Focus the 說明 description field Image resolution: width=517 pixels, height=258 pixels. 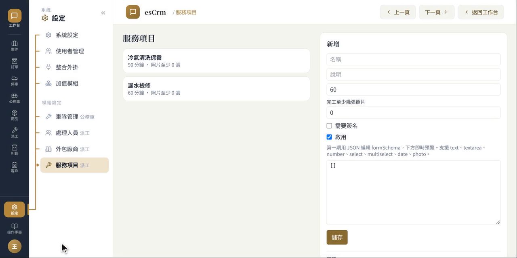pyautogui.click(x=414, y=75)
